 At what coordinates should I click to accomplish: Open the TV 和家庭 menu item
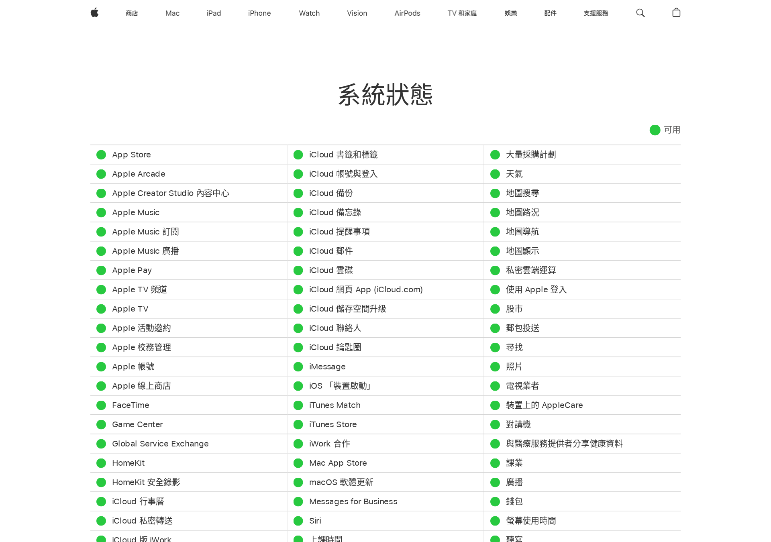[x=462, y=13]
